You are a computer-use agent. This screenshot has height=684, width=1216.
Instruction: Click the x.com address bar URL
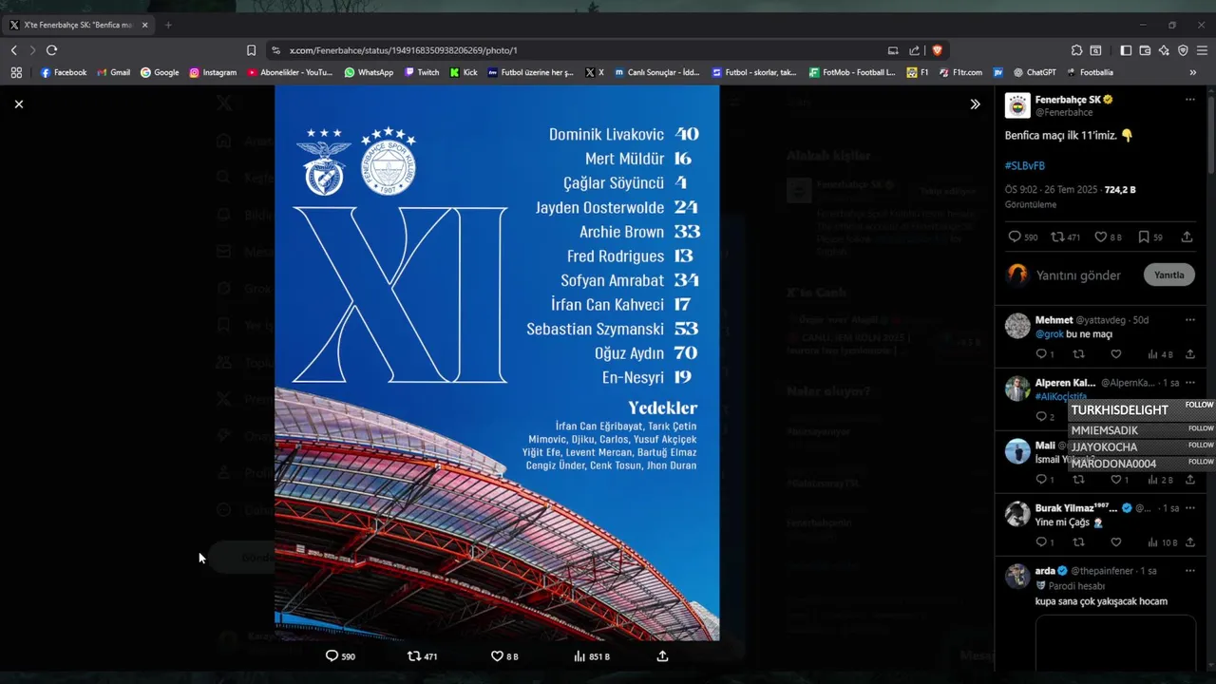point(403,50)
